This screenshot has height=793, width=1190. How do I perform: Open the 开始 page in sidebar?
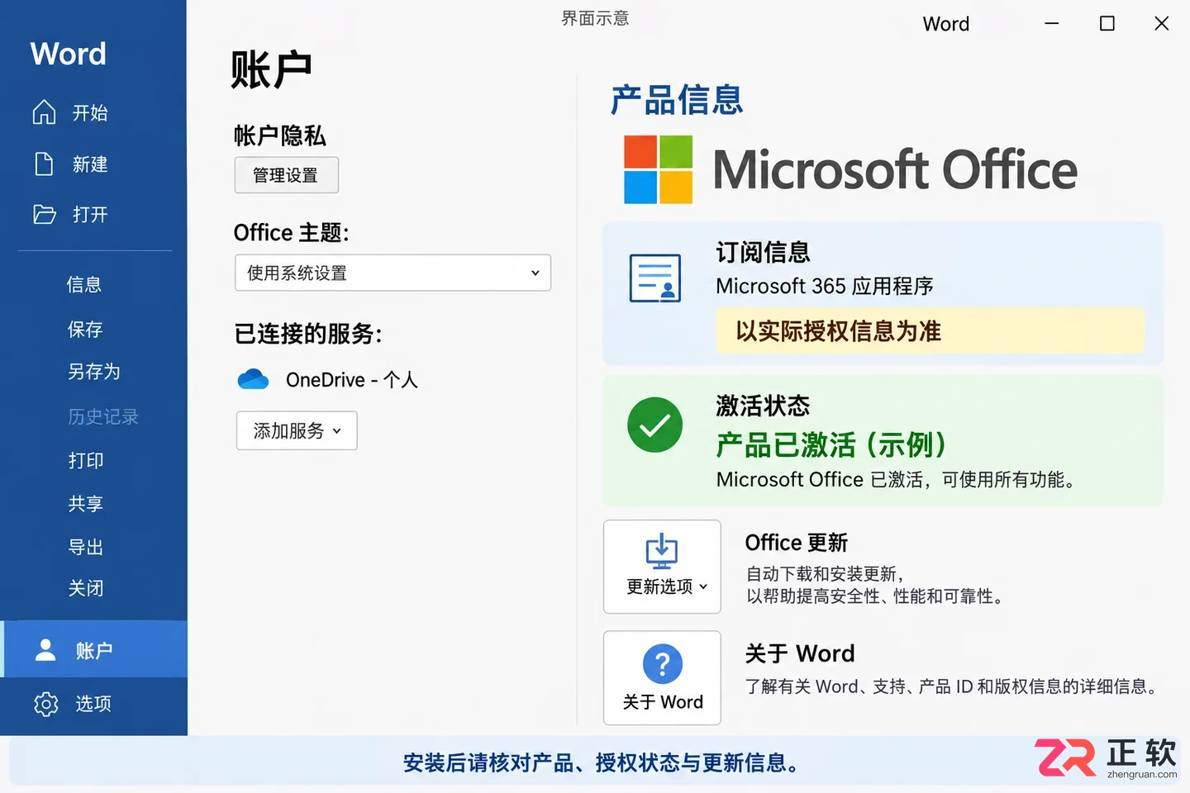pos(89,112)
